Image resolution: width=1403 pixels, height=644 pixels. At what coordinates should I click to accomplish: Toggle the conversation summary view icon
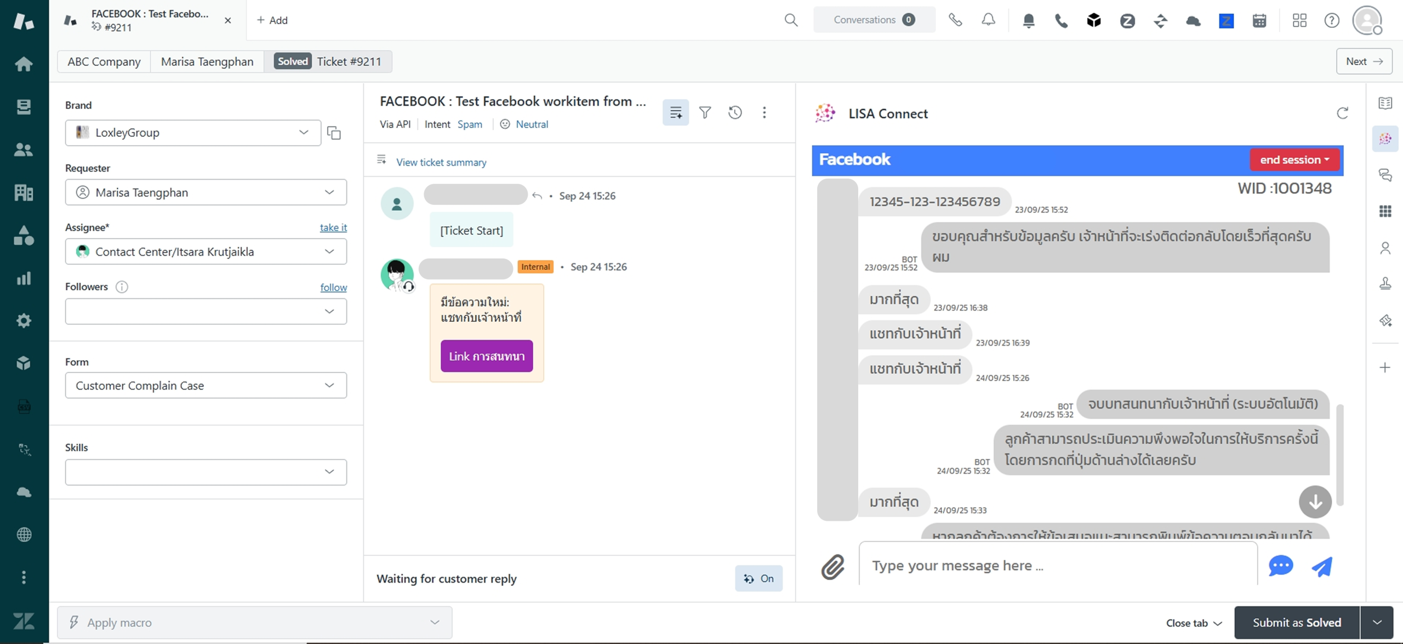(x=675, y=113)
